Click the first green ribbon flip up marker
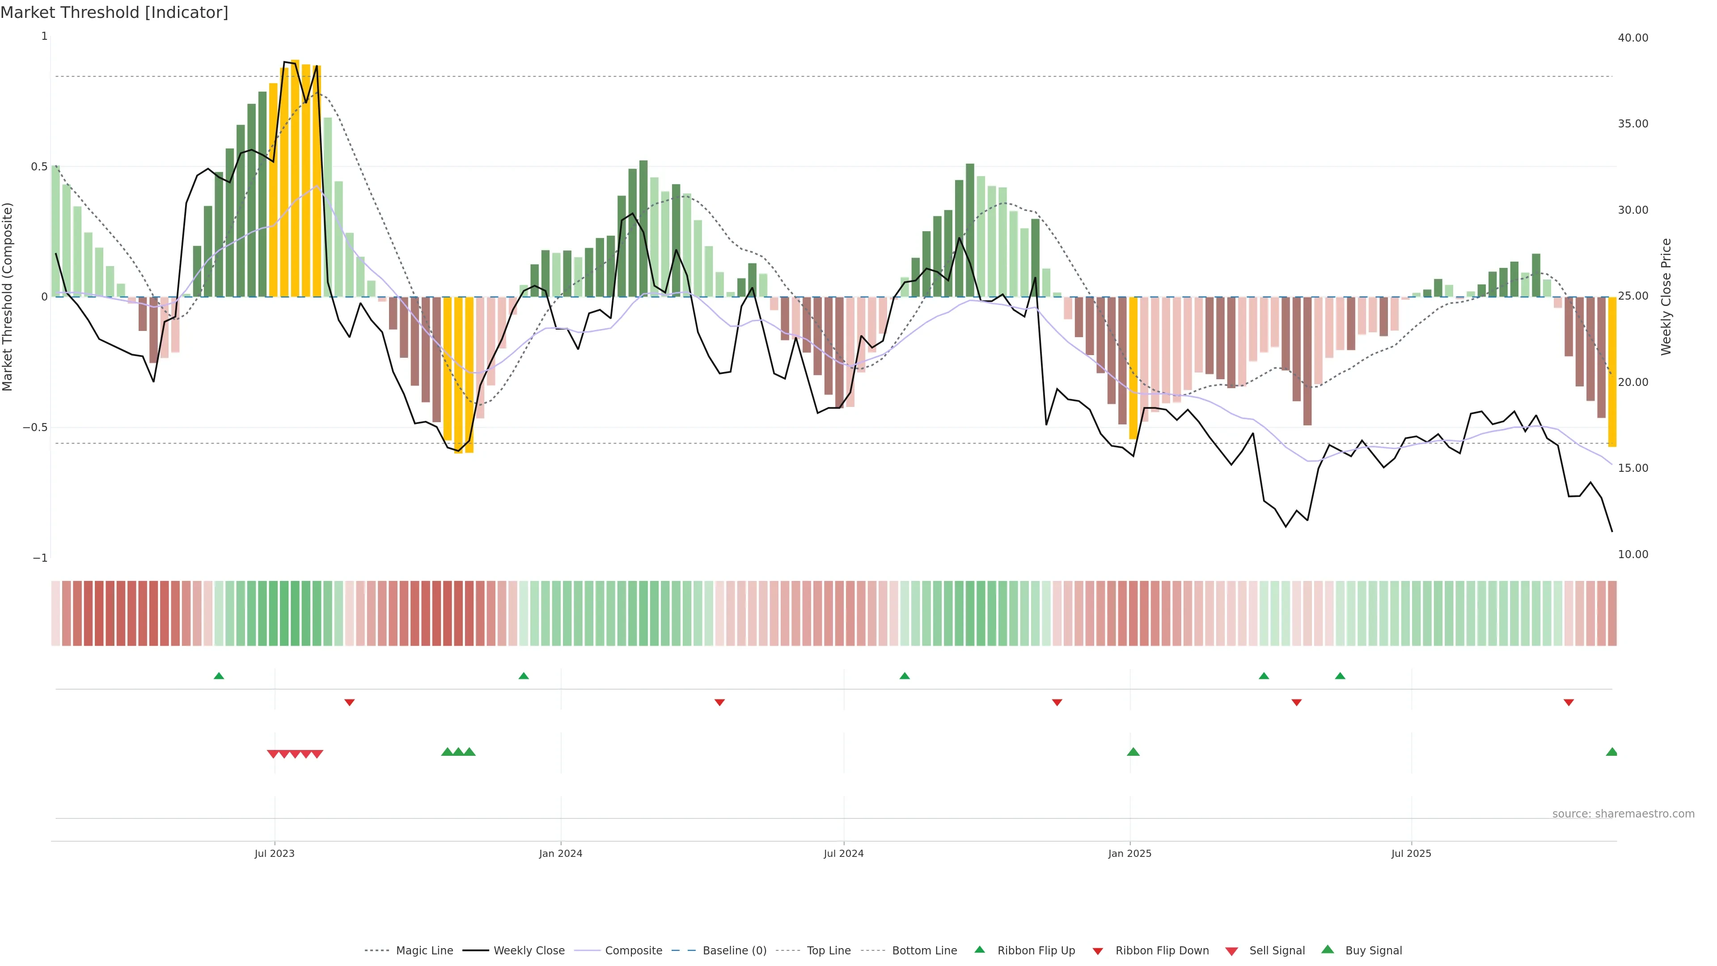Image resolution: width=1717 pixels, height=966 pixels. [219, 676]
